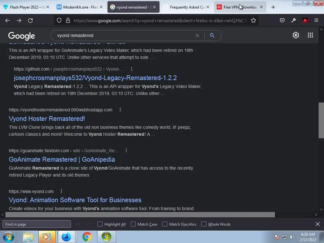
Task: Click the vertical scrollbar thumb
Action: 321,120
